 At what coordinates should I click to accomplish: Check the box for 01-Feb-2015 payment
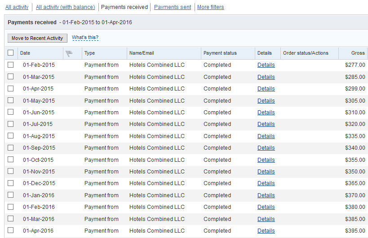11,65
